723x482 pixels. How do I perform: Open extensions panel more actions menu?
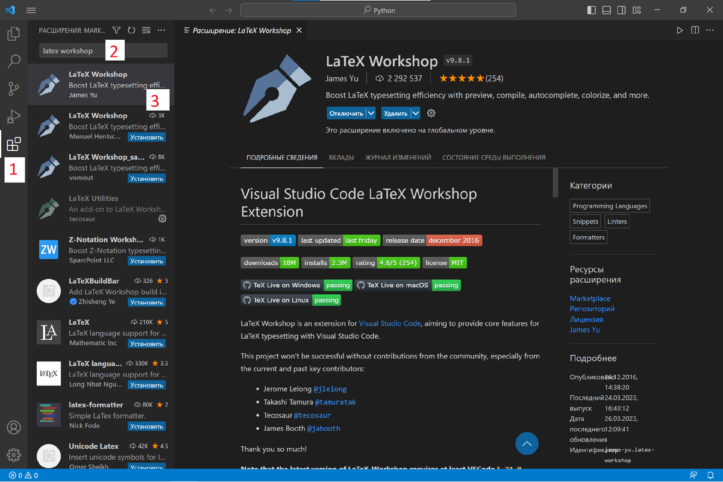pyautogui.click(x=161, y=30)
